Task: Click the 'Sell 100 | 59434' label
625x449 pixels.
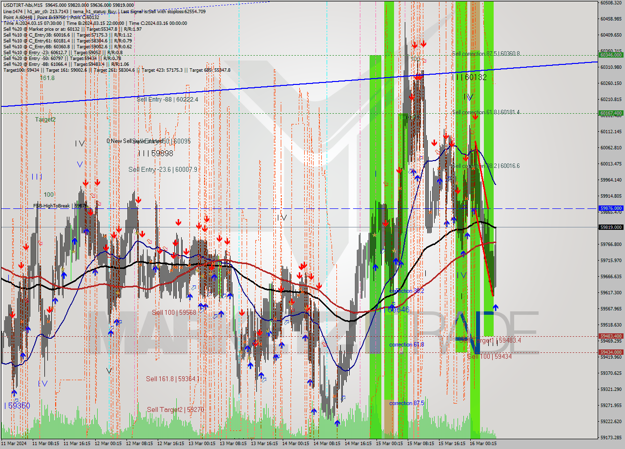Action: click(489, 357)
